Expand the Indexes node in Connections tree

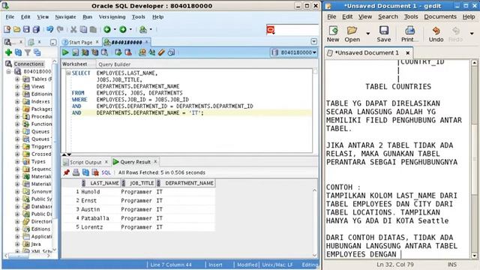click(17, 102)
